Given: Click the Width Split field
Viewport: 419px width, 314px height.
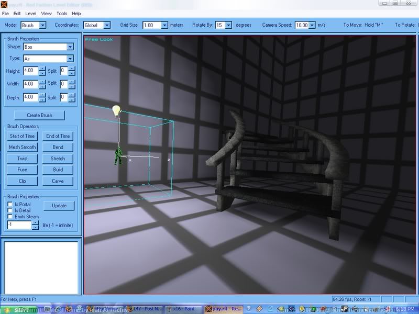Looking at the screenshot, I should click(x=64, y=84).
